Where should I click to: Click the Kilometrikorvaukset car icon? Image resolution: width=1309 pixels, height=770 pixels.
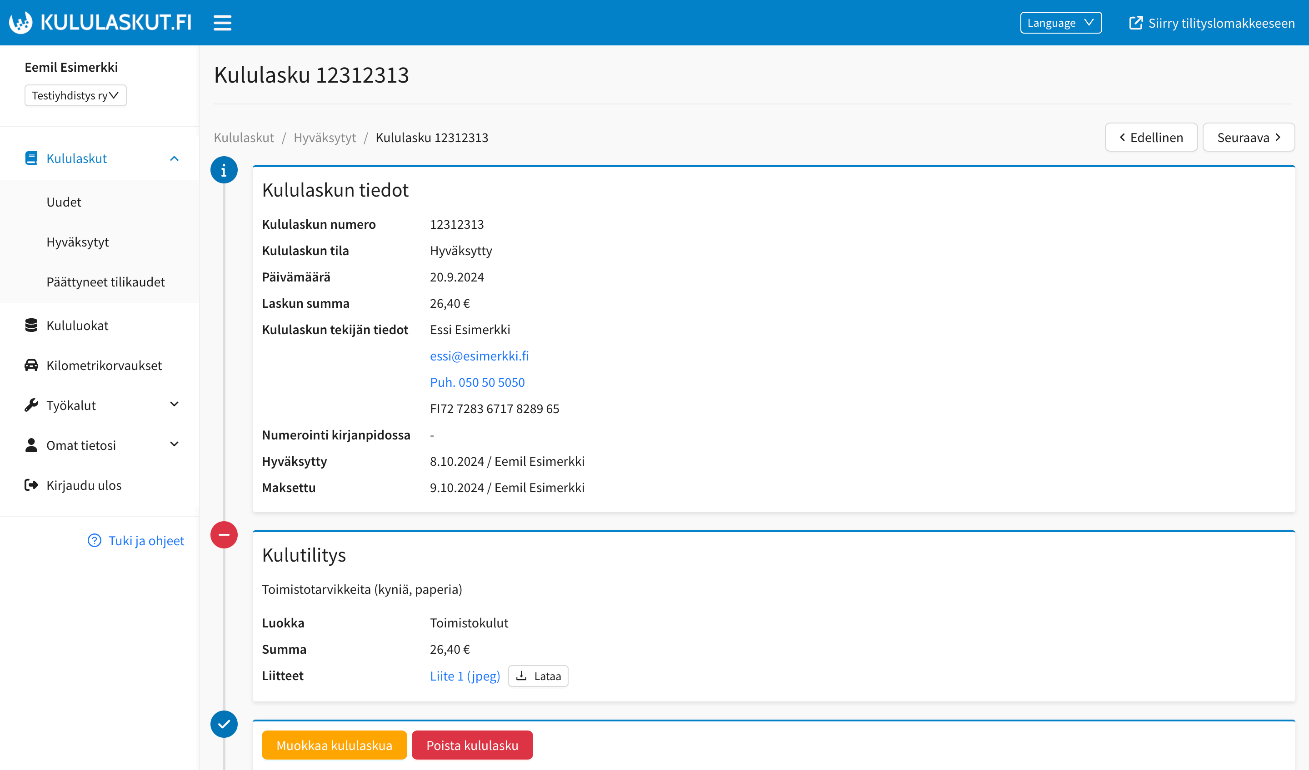31,365
